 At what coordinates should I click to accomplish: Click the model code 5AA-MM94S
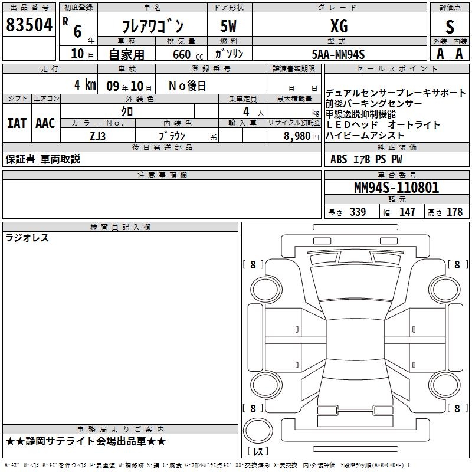pyautogui.click(x=338, y=54)
